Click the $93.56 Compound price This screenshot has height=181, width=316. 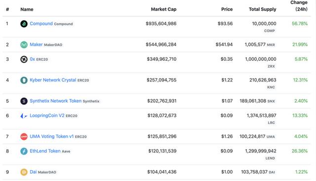(x=225, y=24)
